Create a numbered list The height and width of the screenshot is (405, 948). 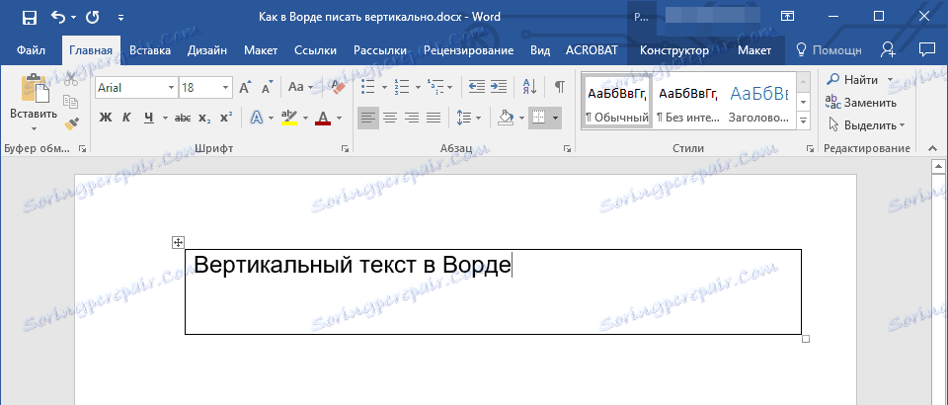[401, 88]
